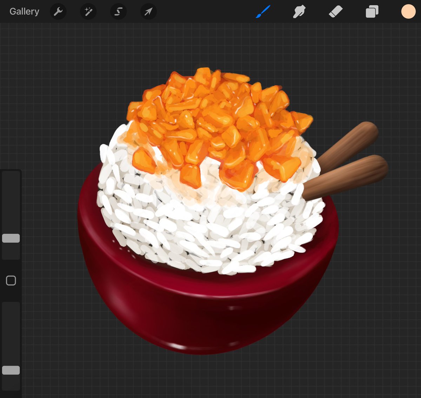Viewport: 421px width, 398px height.
Task: Select the Eraser tool
Action: [x=336, y=12]
